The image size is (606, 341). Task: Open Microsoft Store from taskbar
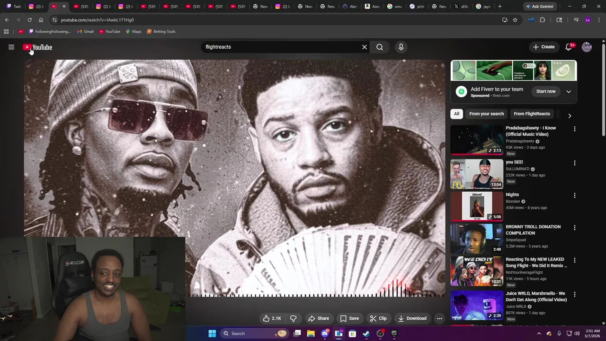click(x=352, y=333)
